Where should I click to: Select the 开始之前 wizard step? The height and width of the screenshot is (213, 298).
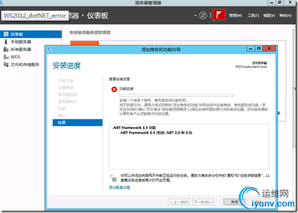[x=65, y=80]
